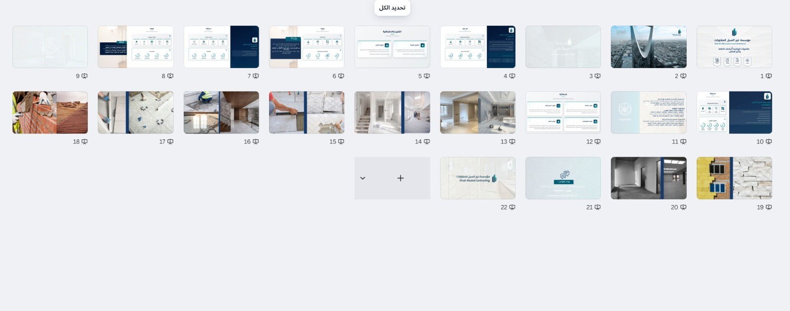This screenshot has height=311, width=790.
Task: Select page 4 thumbnail with navy right panel
Action: click(x=478, y=47)
